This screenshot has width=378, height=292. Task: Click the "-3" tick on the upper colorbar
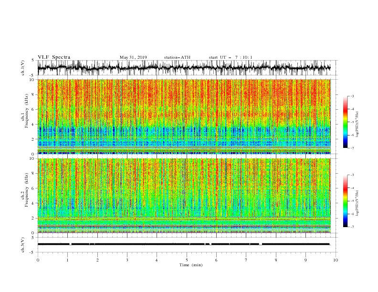point(352,96)
